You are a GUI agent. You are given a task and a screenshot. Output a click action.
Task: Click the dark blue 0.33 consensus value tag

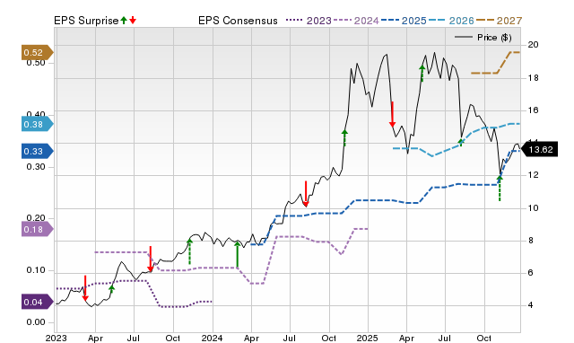pos(38,151)
